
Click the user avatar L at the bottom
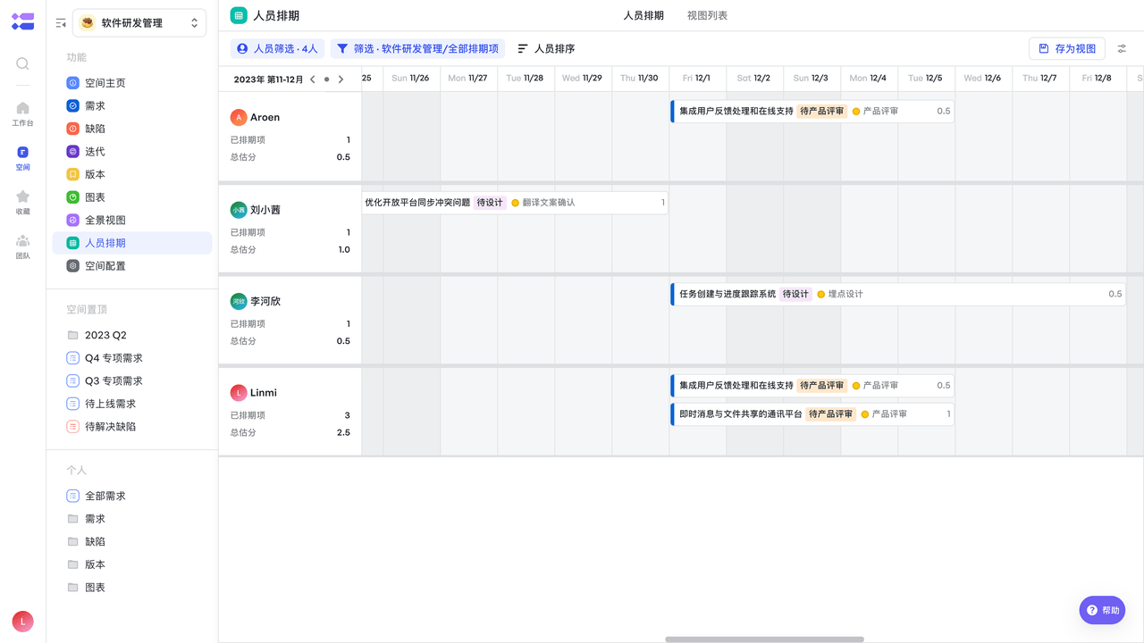(x=22, y=622)
